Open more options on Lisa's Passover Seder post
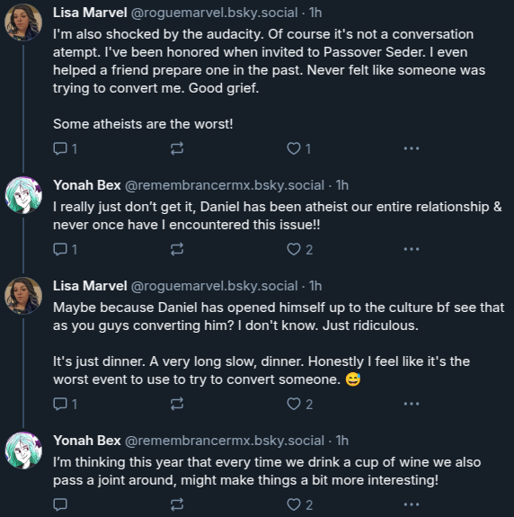This screenshot has height=517, width=514. tap(412, 148)
